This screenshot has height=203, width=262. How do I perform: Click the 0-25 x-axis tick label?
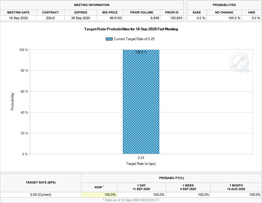pyautogui.click(x=141, y=158)
